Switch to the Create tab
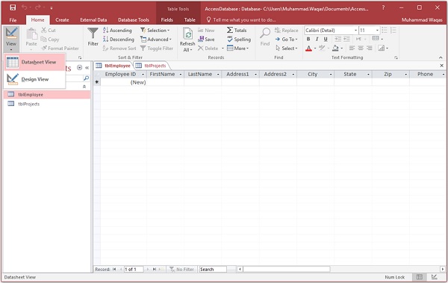This screenshot has height=283, width=448. 62,19
